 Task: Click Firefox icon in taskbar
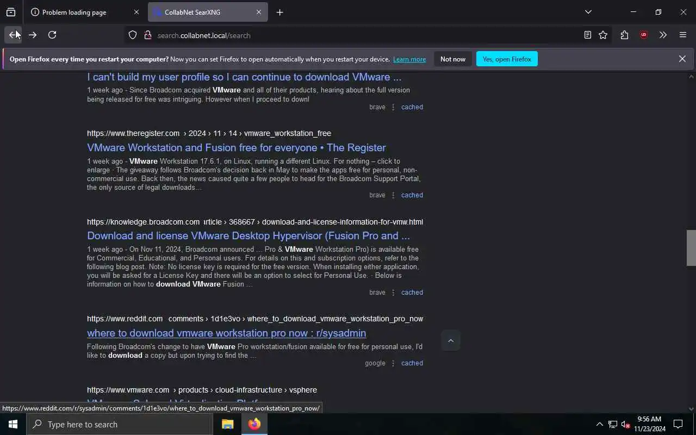254,424
